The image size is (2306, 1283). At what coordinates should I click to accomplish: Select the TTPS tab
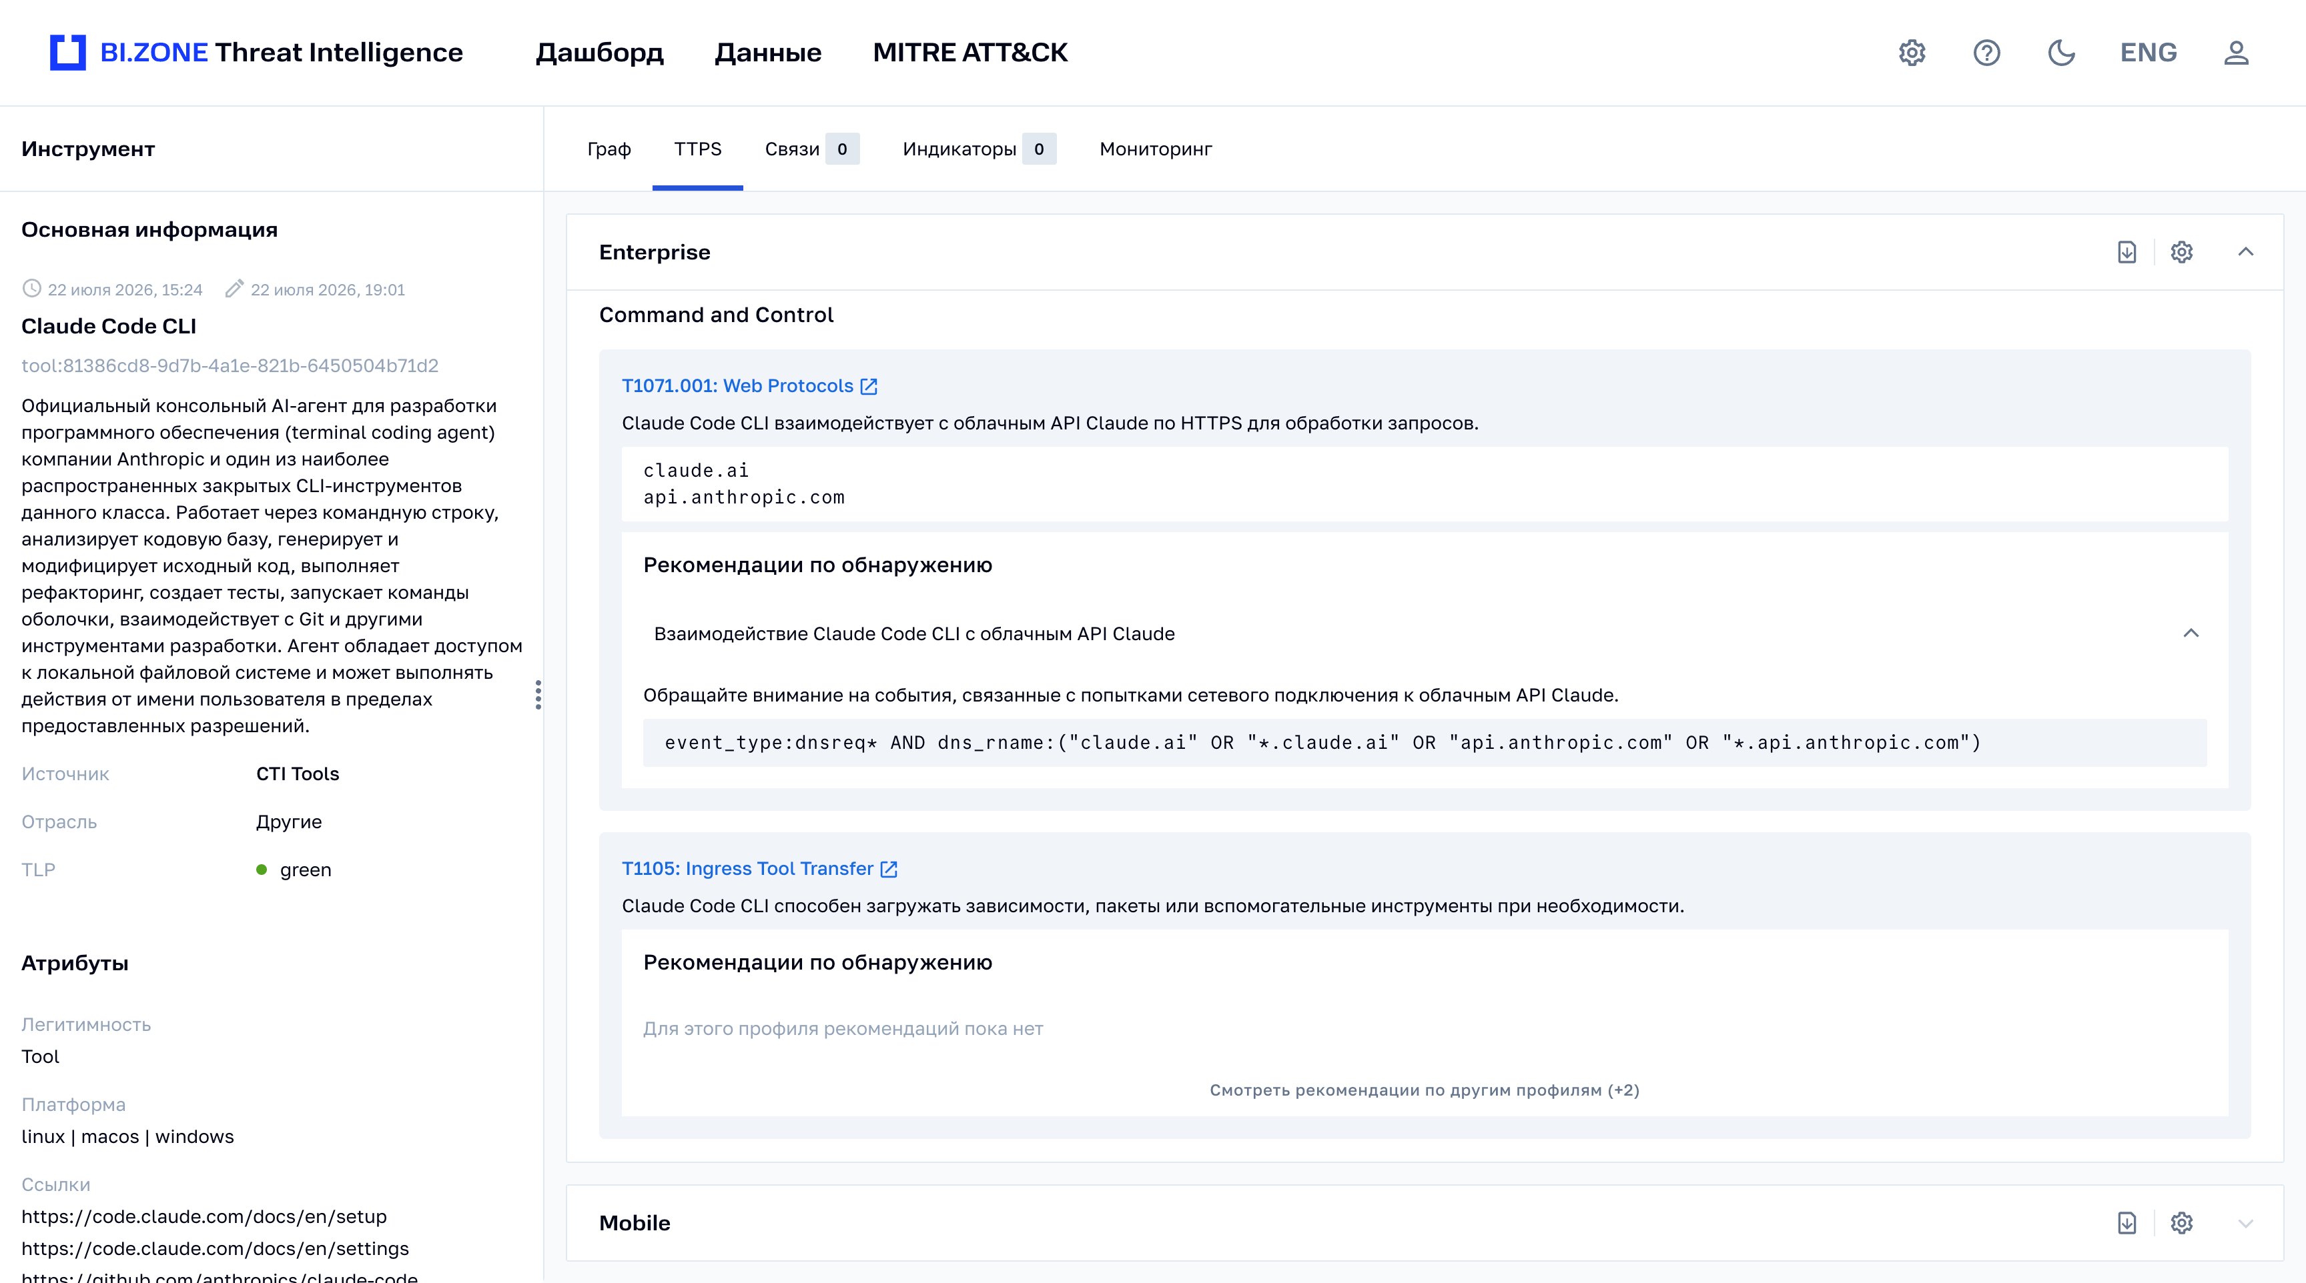tap(697, 149)
